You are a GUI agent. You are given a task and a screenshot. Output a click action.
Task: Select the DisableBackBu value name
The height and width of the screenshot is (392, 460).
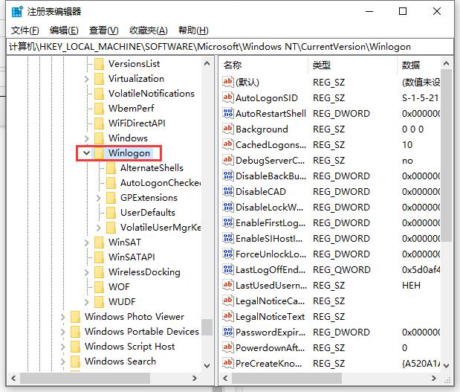pyautogui.click(x=271, y=176)
